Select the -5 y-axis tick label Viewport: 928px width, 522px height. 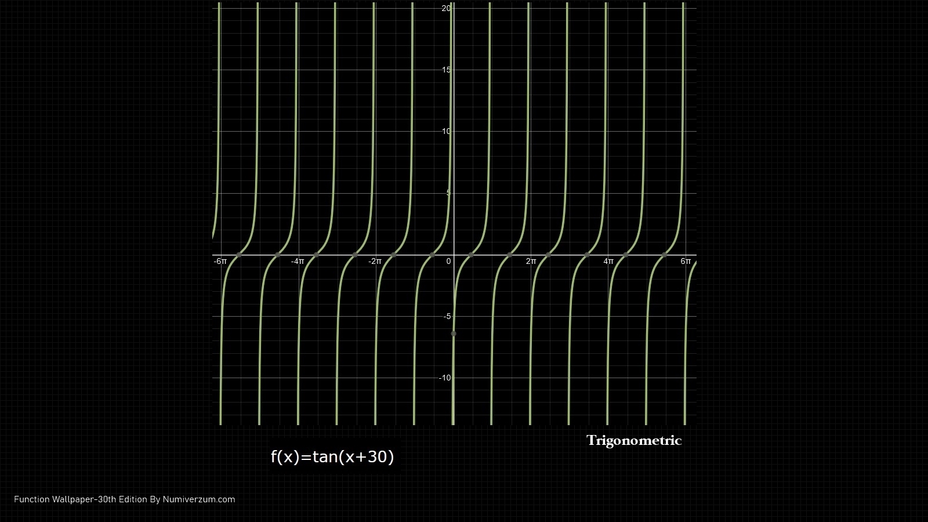(x=447, y=317)
